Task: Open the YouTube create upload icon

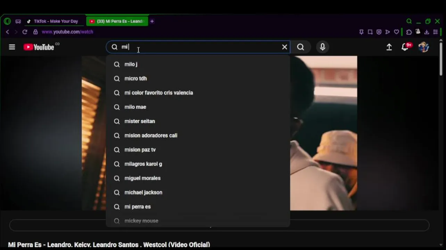Action: pos(389,47)
